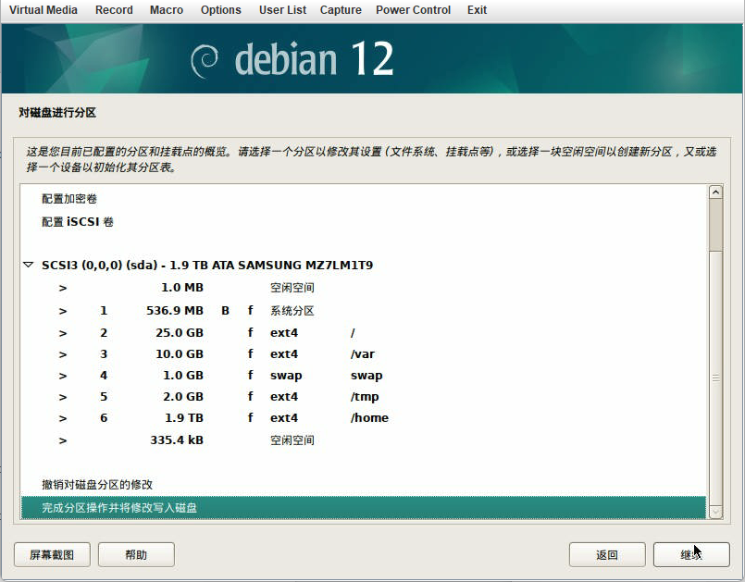Select 完成分区操作并将修改写入磁盘 row
Viewport: 745px width, 582px height.
(364, 507)
